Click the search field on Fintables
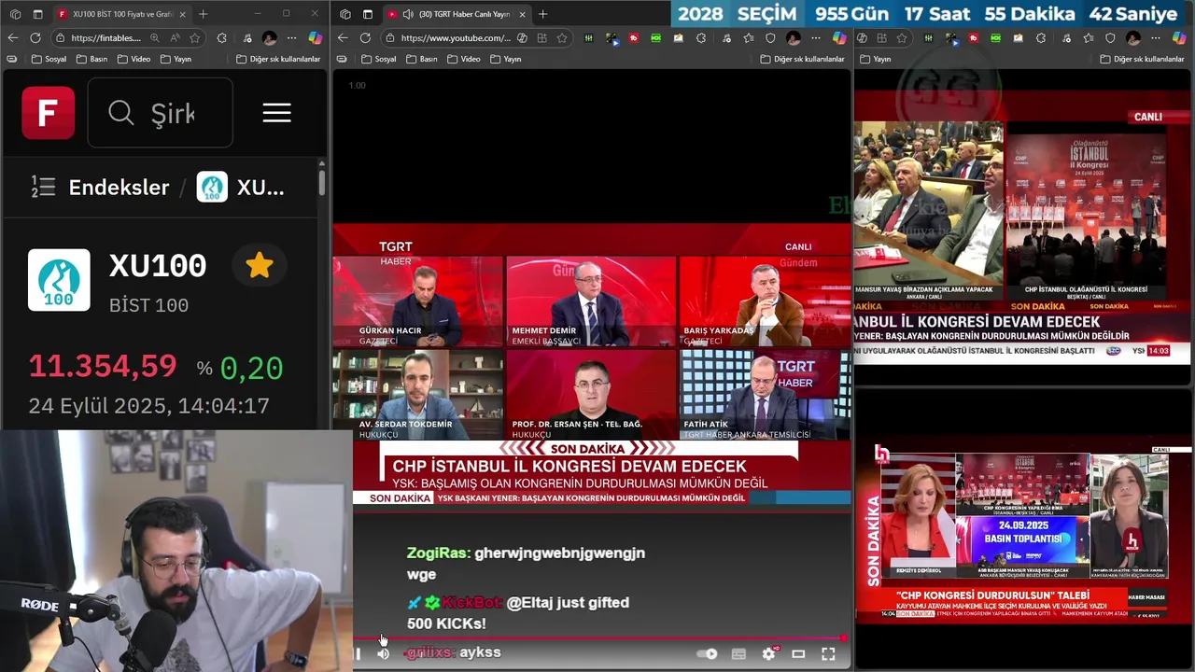Viewport: 1195px width, 672px height. point(160,113)
